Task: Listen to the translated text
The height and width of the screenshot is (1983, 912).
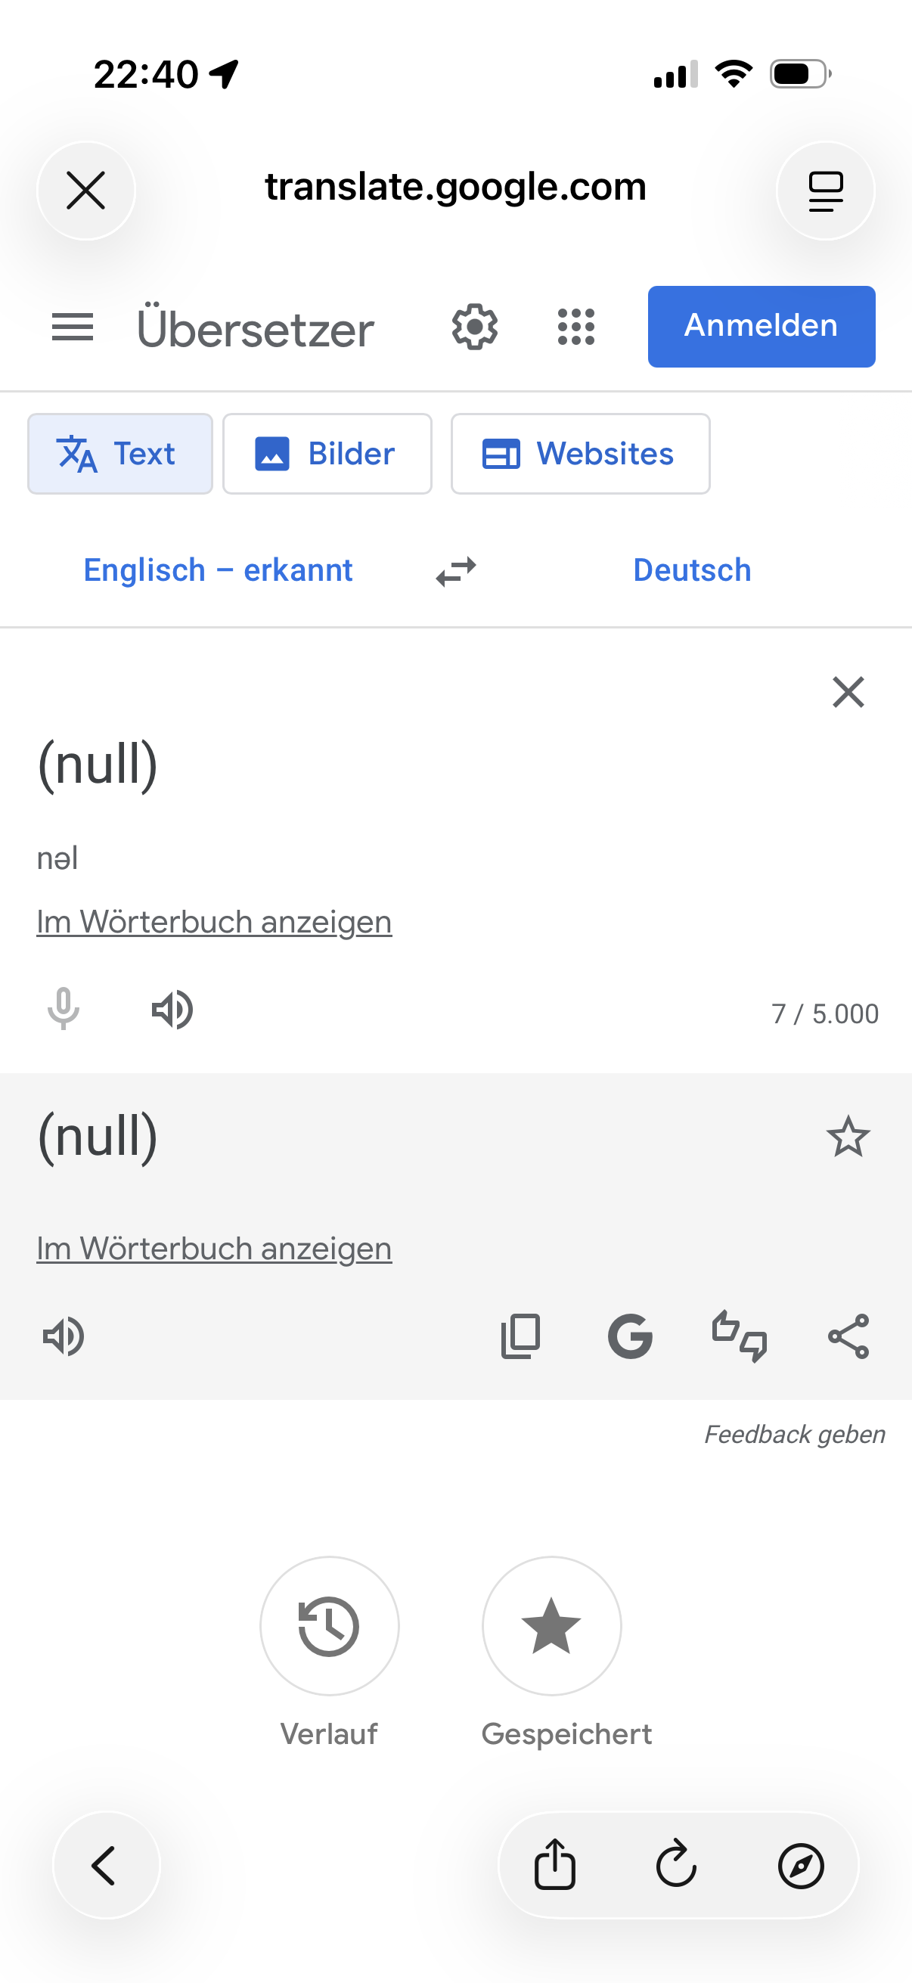Action: point(63,1336)
